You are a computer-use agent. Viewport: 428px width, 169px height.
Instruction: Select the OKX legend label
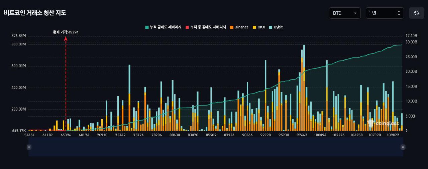(261, 27)
